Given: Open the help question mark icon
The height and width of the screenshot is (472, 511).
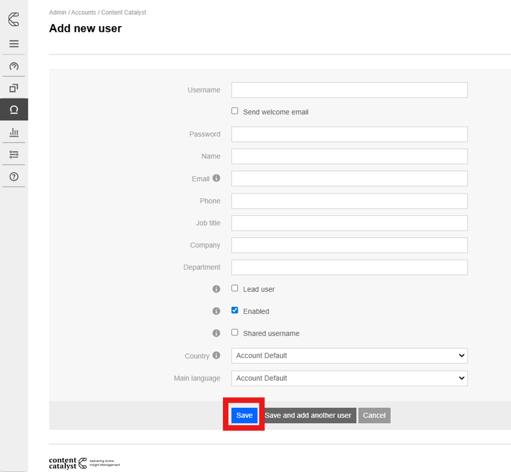Looking at the screenshot, I should pos(14,177).
